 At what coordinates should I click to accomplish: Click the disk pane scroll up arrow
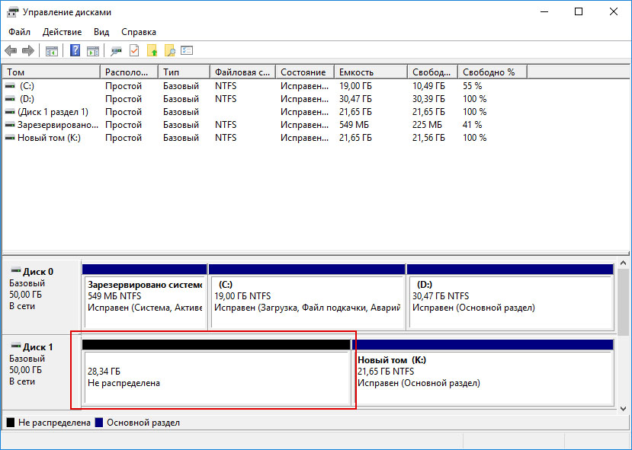623,263
